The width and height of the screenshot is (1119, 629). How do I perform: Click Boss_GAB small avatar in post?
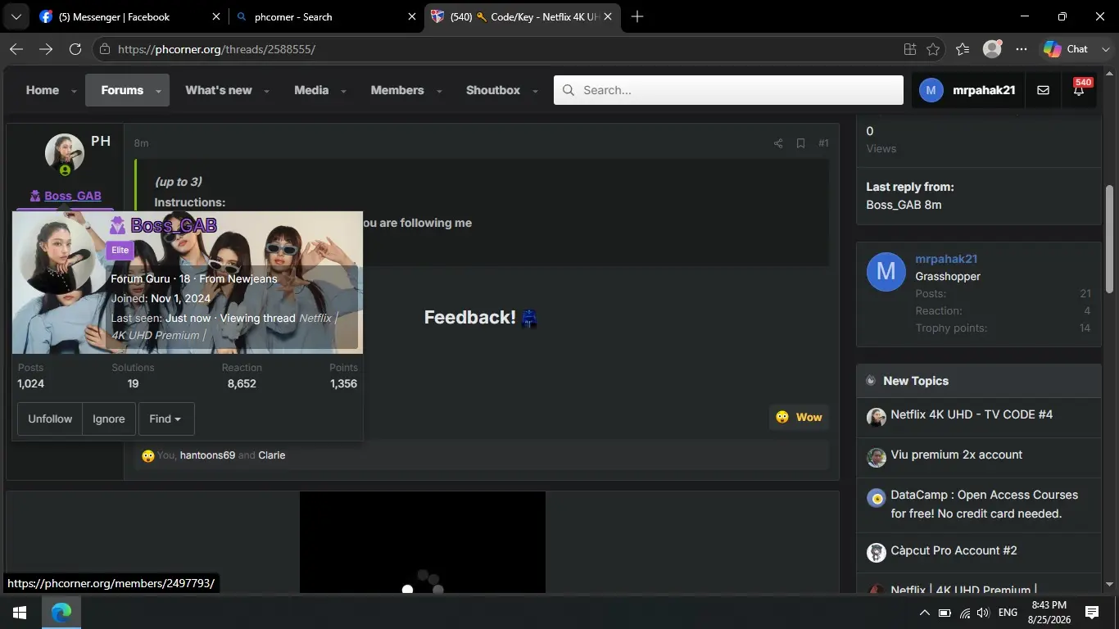click(x=65, y=153)
